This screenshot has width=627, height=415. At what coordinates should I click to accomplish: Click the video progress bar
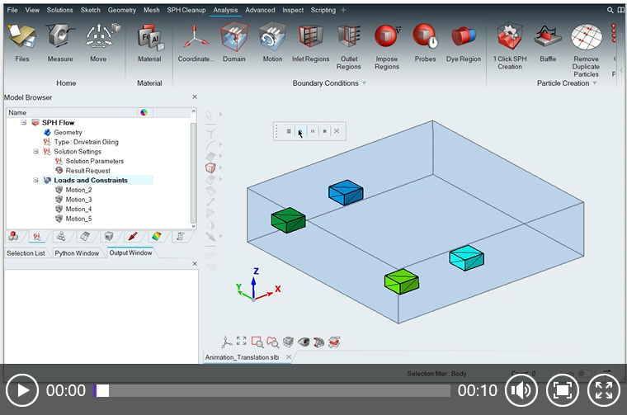pyautogui.click(x=272, y=390)
